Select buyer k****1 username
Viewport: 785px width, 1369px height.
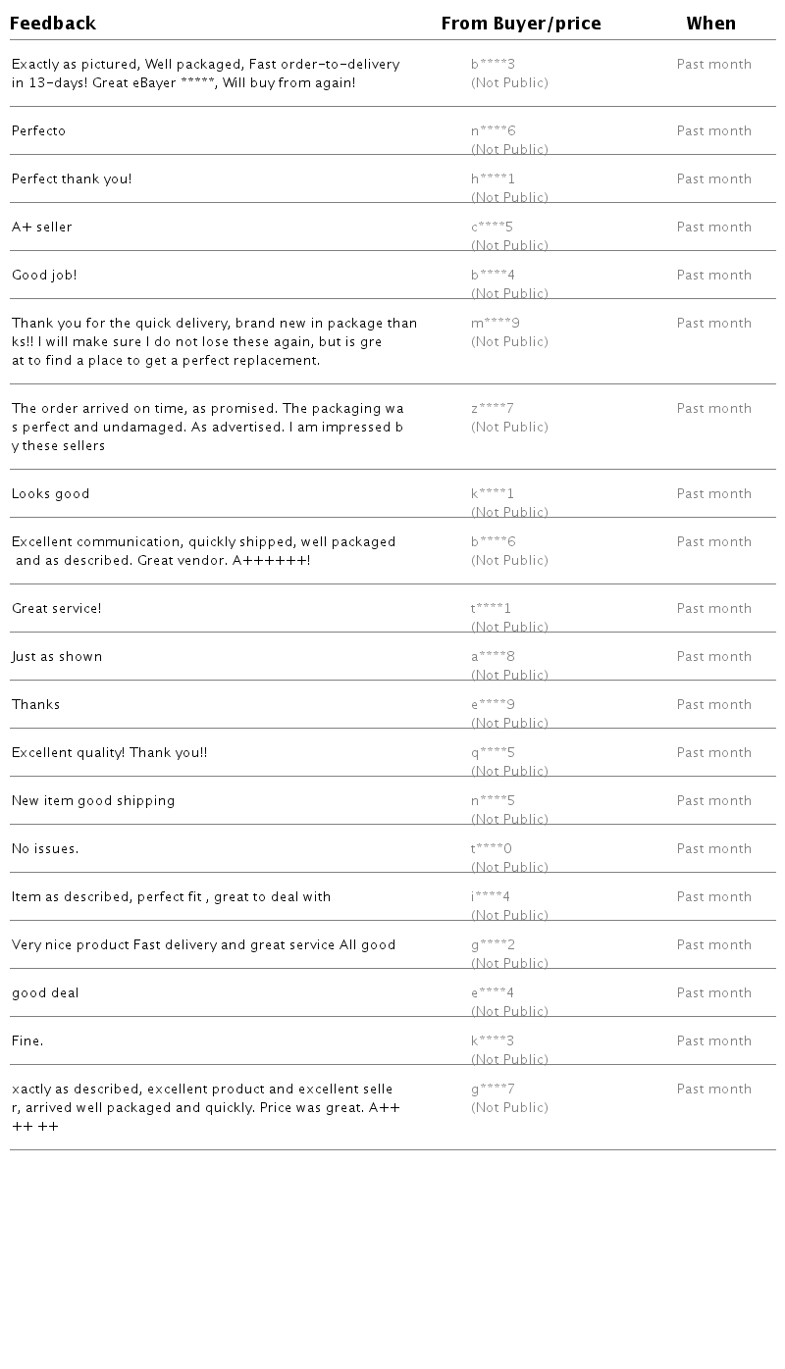493,494
